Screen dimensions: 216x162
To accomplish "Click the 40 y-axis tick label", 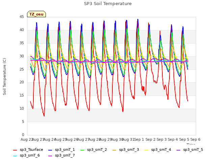I will coord(22,30).
